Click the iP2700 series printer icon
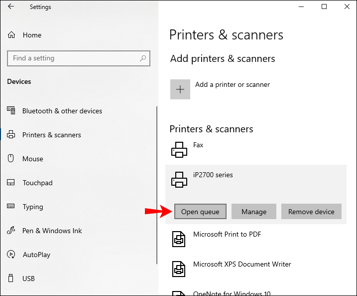 click(179, 180)
